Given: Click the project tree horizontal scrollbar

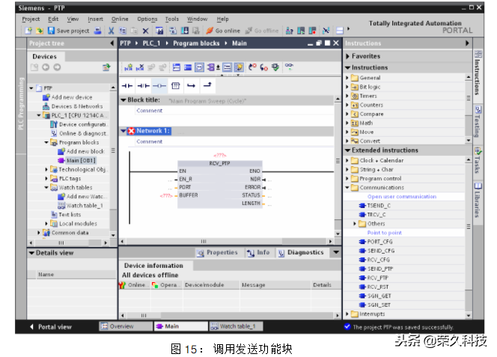Looking at the screenshot, I should (x=68, y=242).
